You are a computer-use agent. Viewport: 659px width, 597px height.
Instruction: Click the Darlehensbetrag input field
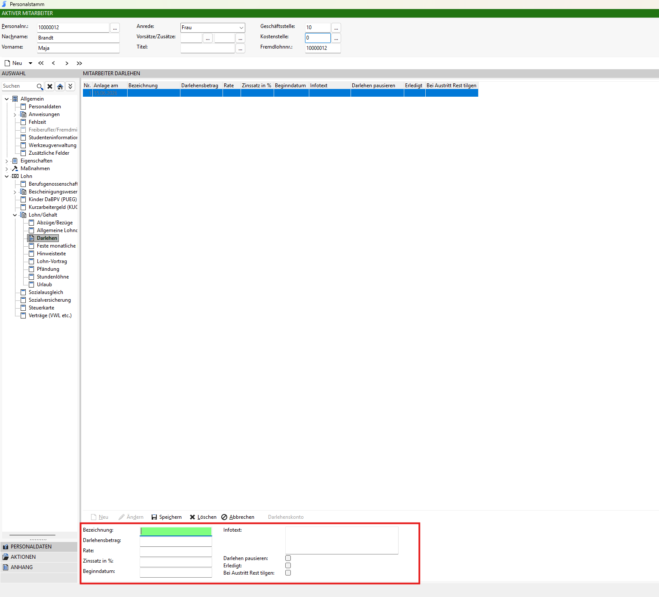pos(176,541)
